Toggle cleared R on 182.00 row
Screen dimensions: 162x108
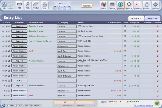[125, 31]
